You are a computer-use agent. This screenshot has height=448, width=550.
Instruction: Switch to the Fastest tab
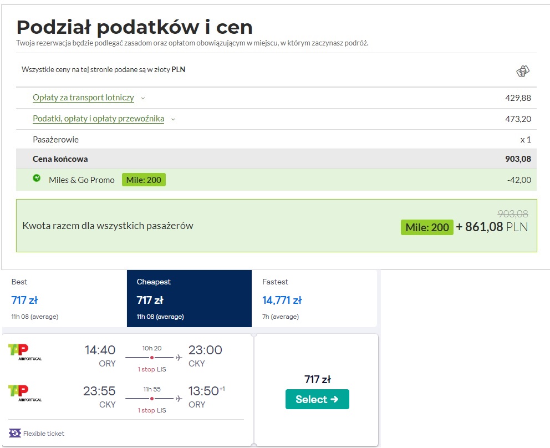(x=314, y=298)
